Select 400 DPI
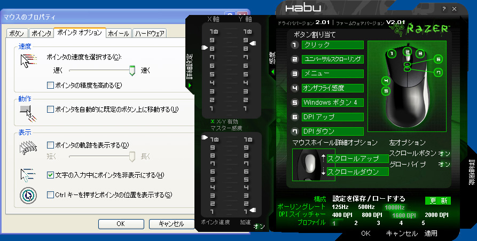The height and width of the screenshot is (241, 477). 342,215
